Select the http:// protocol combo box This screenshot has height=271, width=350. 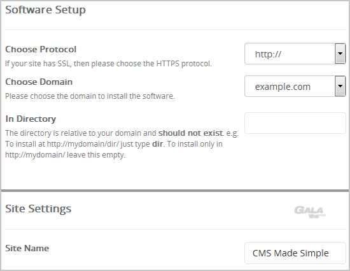point(295,54)
